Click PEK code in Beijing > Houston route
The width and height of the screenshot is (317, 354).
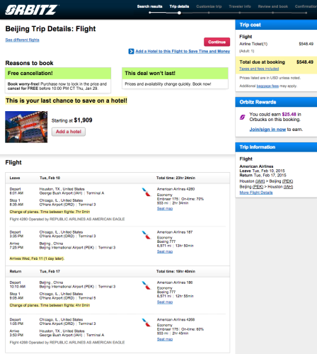click(258, 187)
